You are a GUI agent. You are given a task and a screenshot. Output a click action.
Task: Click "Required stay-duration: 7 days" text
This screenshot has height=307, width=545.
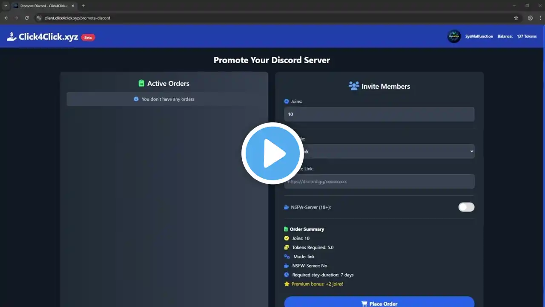323,275
